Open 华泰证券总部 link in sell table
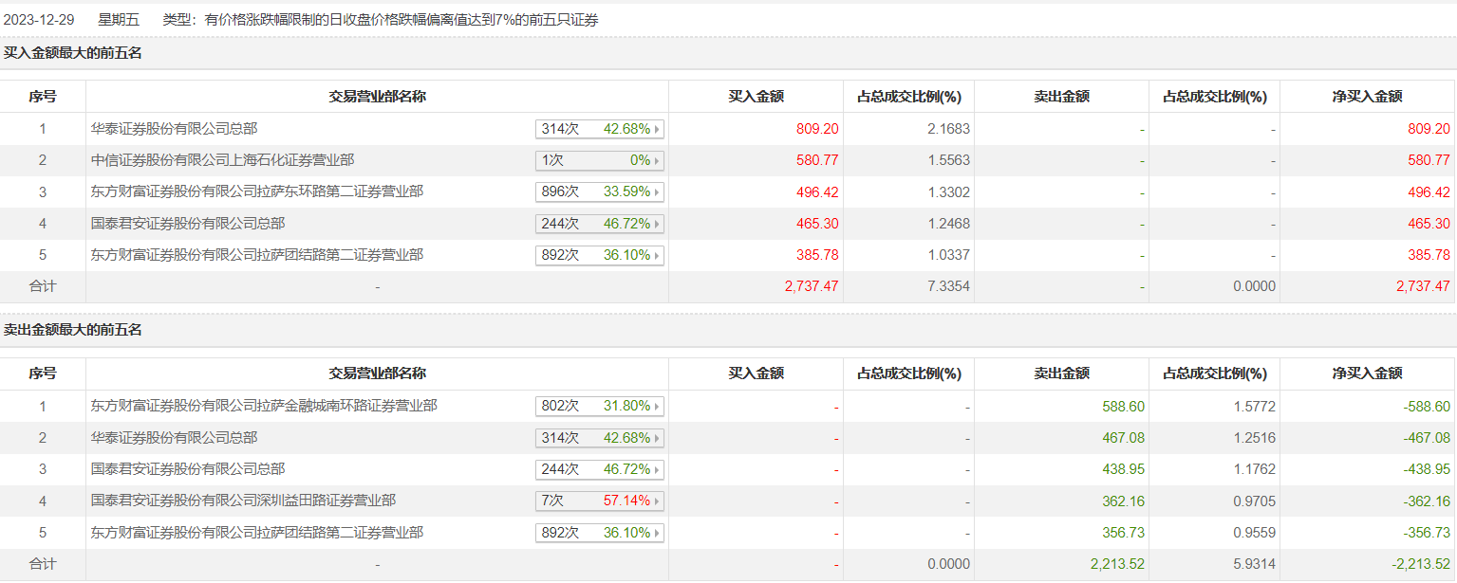The height and width of the screenshot is (583, 1457). pos(174,438)
